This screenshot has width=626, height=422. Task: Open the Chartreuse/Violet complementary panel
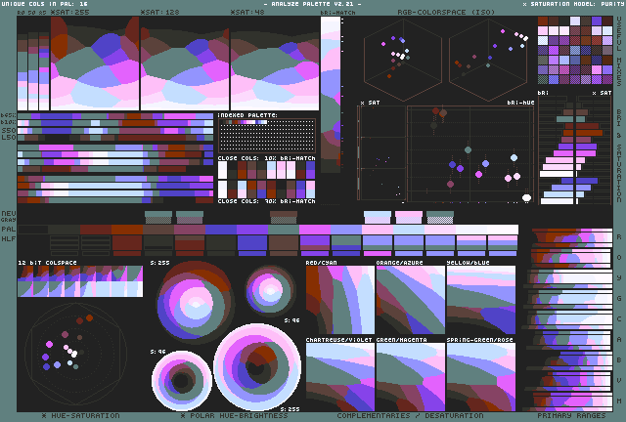pyautogui.click(x=340, y=377)
